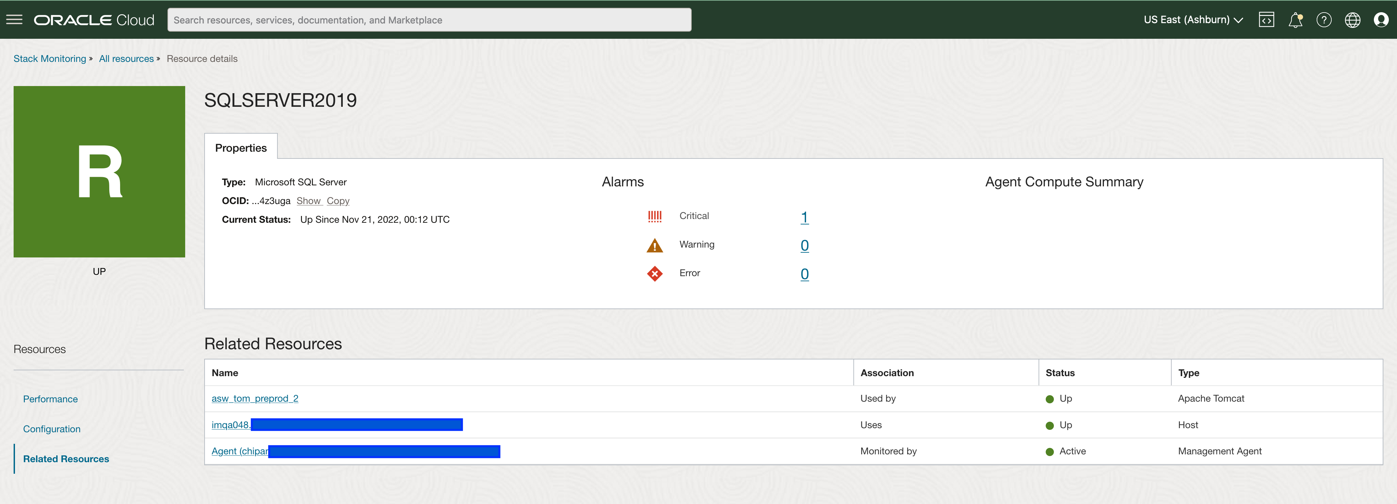Select the Properties tab
The image size is (1397, 504).
tap(241, 147)
